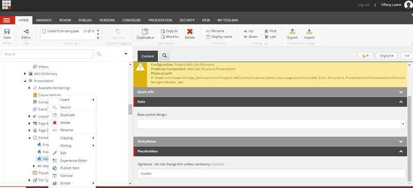
Task: Switch to the PUBLISH ribbon tab
Action: click(85, 20)
